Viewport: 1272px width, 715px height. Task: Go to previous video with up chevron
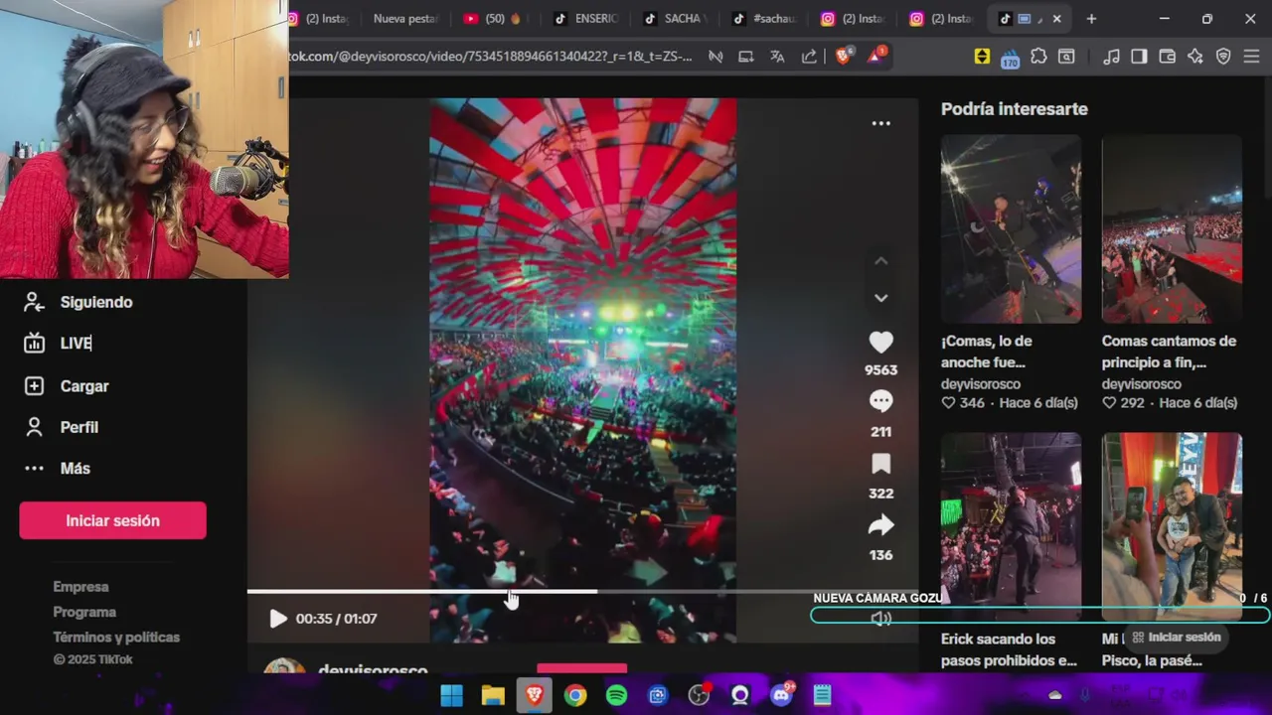coord(880,261)
